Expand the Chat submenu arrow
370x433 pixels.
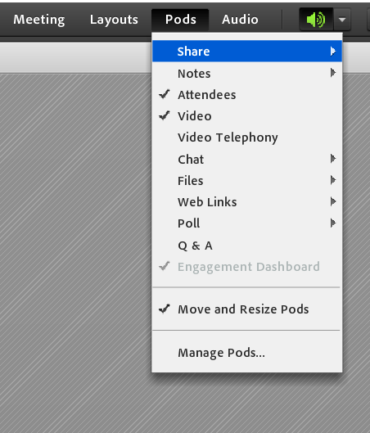(x=333, y=159)
